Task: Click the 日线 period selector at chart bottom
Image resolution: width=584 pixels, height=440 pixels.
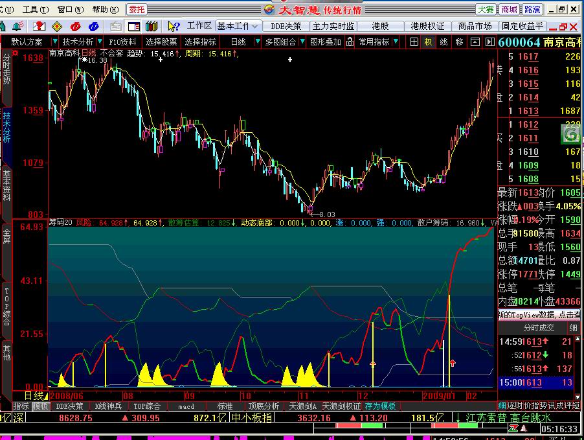Action: 36,396
